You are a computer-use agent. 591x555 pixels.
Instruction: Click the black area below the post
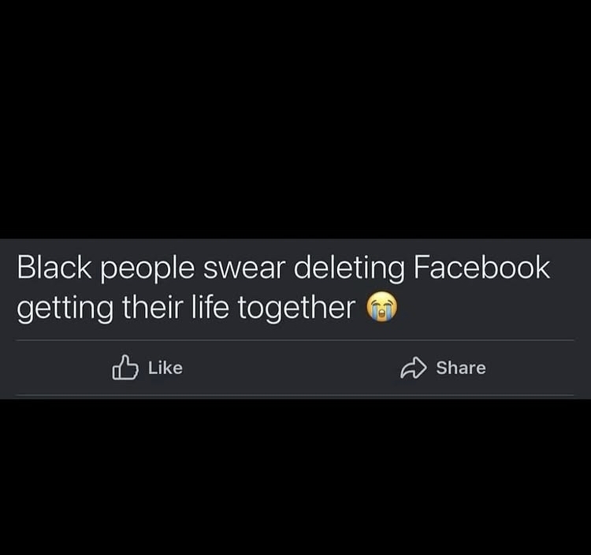click(x=295, y=477)
